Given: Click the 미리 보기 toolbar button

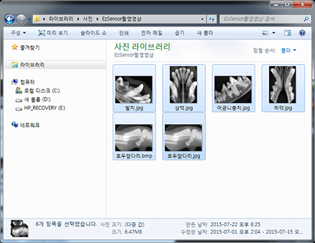Looking at the screenshot, I should (53, 33).
